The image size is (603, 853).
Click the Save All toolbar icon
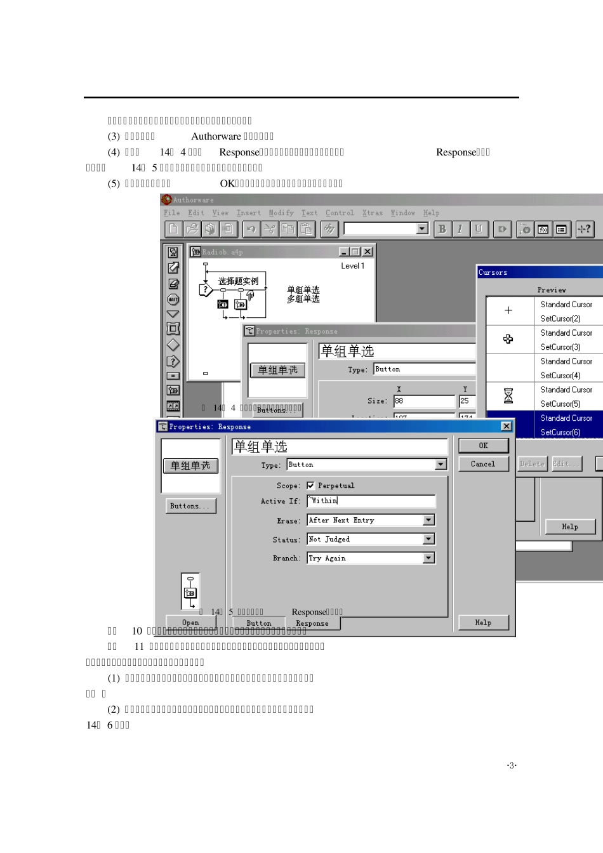click(x=210, y=229)
